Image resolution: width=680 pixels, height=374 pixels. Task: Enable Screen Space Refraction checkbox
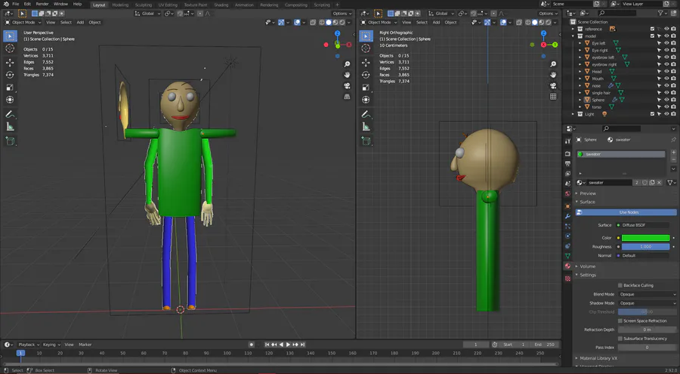[620, 321]
